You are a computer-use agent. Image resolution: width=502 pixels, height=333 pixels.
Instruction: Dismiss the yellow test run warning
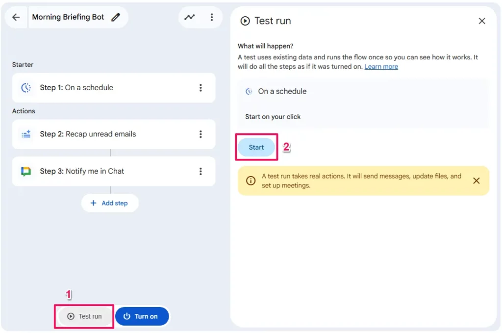tap(476, 180)
